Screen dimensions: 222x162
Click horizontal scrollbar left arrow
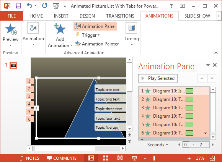[x=29, y=148]
